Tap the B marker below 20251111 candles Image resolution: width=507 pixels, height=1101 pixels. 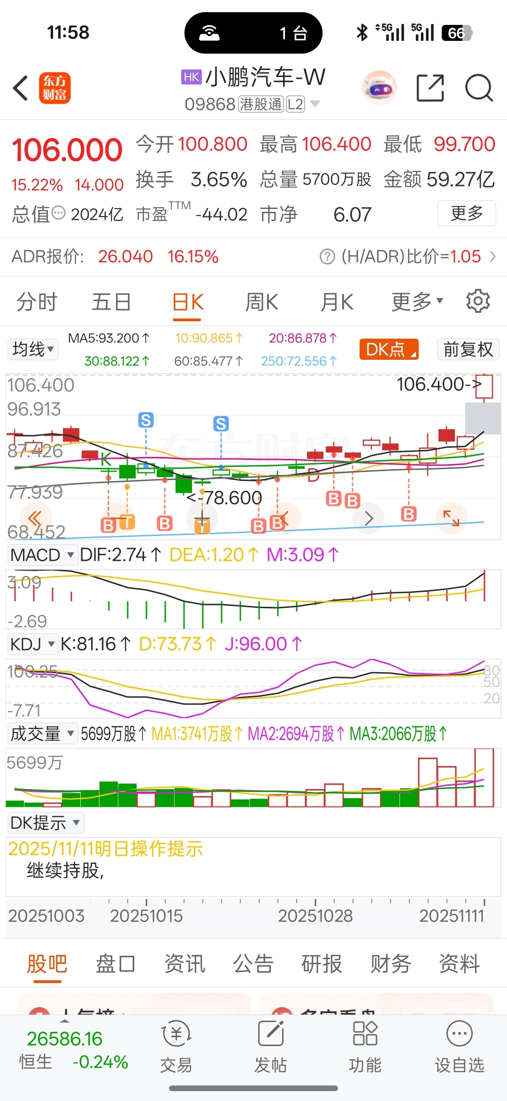tap(409, 514)
